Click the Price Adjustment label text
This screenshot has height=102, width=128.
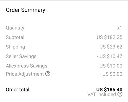click(x=25, y=74)
